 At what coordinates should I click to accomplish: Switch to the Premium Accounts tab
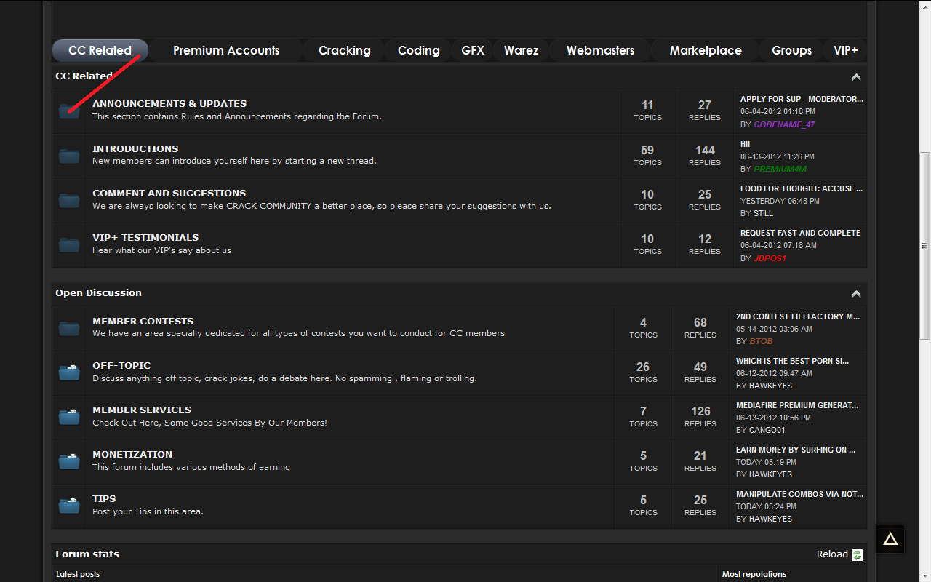point(226,50)
